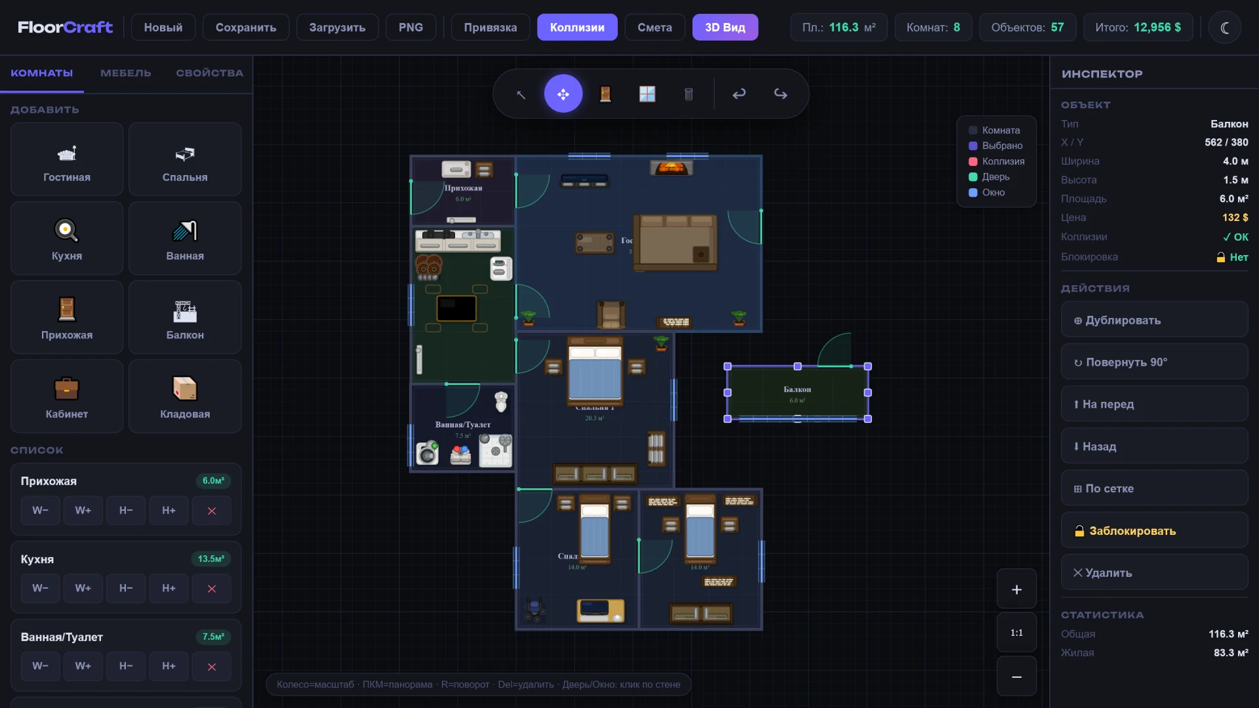
Task: Switch to the selection arrow tool
Action: (521, 94)
